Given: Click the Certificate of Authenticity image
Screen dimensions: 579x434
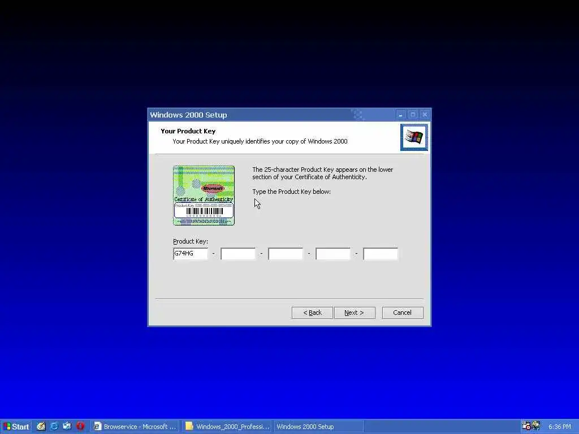Looking at the screenshot, I should (x=204, y=196).
